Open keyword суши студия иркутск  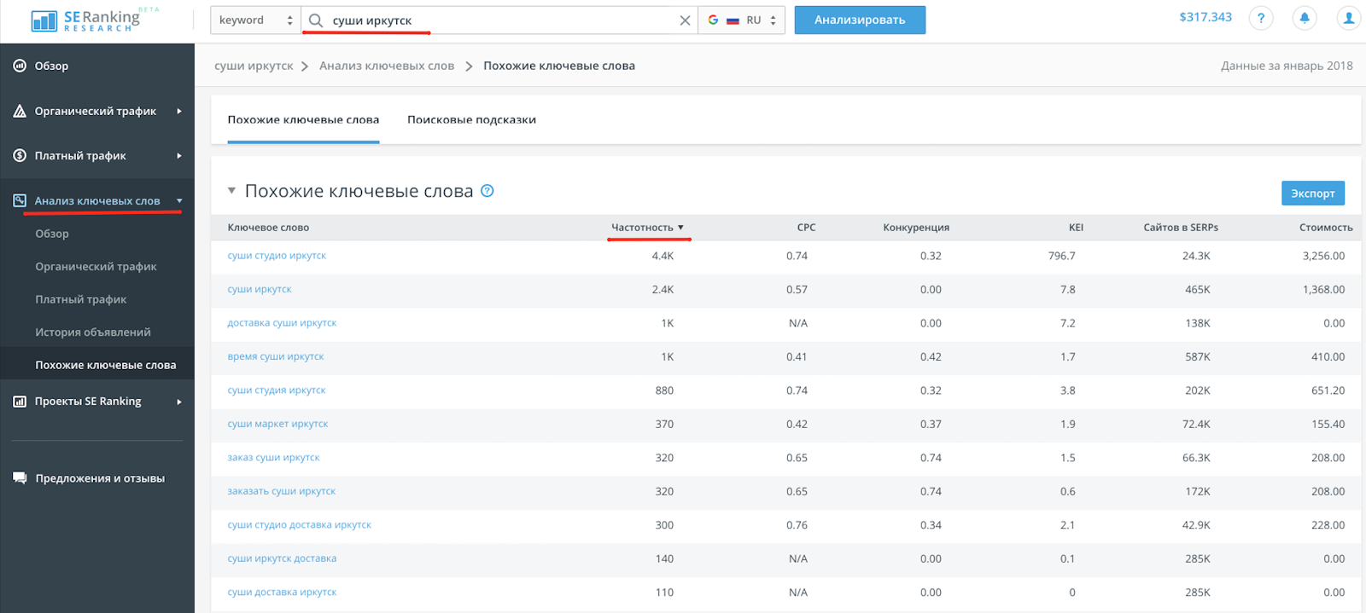(x=277, y=390)
